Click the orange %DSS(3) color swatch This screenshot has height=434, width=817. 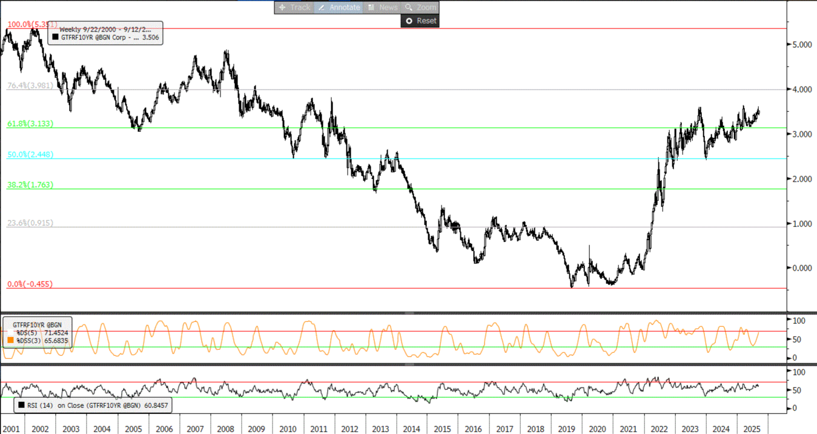(10, 341)
